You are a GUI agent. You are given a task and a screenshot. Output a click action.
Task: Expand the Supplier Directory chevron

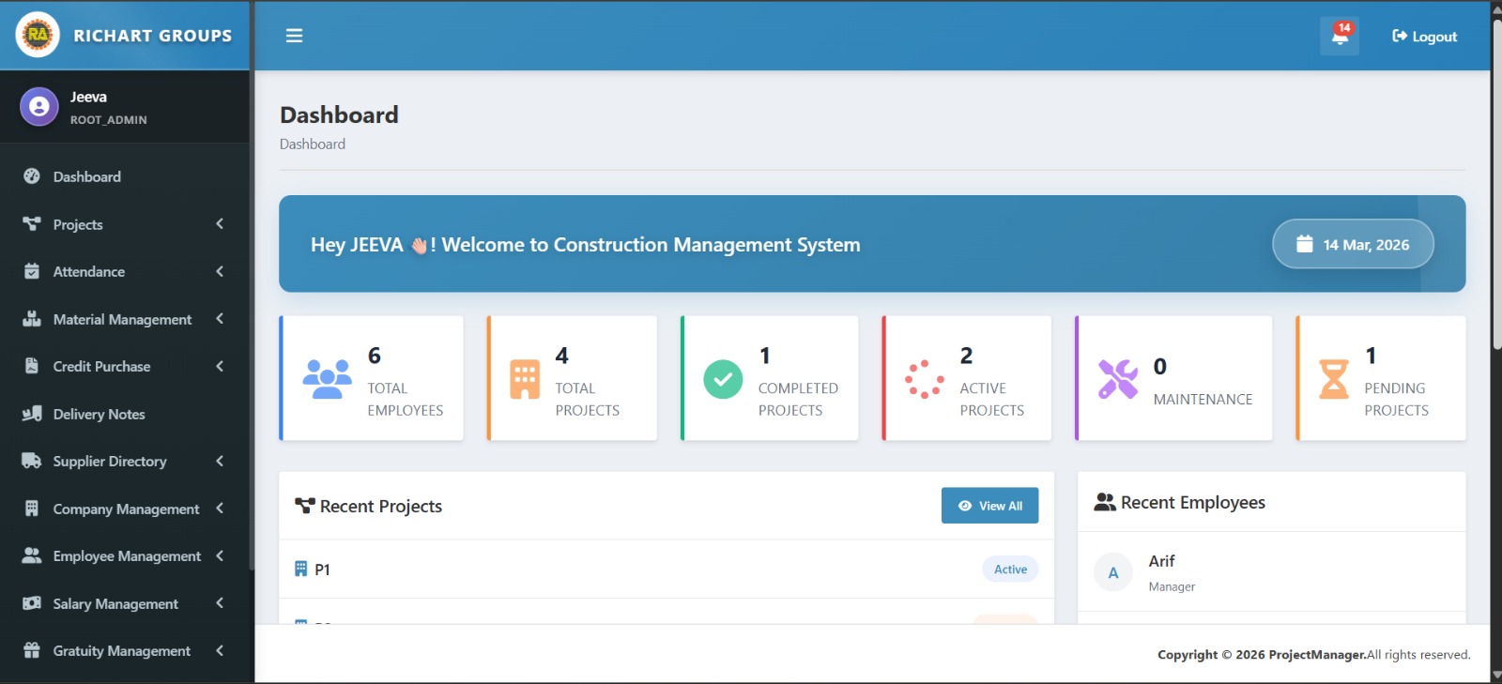pos(220,462)
